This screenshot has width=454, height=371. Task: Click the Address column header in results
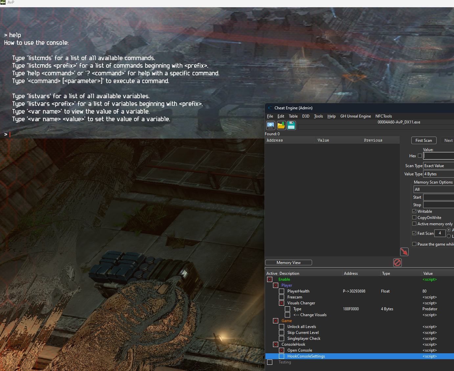pyautogui.click(x=290, y=140)
